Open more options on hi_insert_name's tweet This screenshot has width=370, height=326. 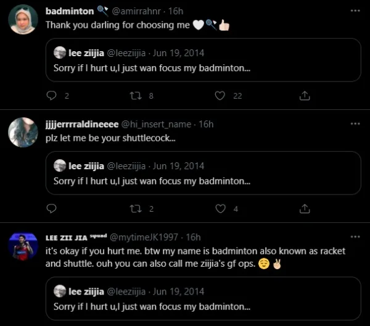[x=355, y=124]
